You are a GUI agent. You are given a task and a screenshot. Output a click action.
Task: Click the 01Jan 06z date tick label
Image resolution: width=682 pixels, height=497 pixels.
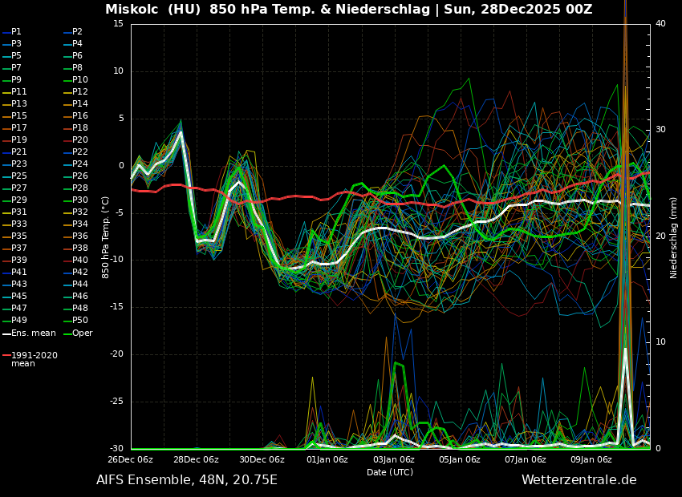[327, 460]
